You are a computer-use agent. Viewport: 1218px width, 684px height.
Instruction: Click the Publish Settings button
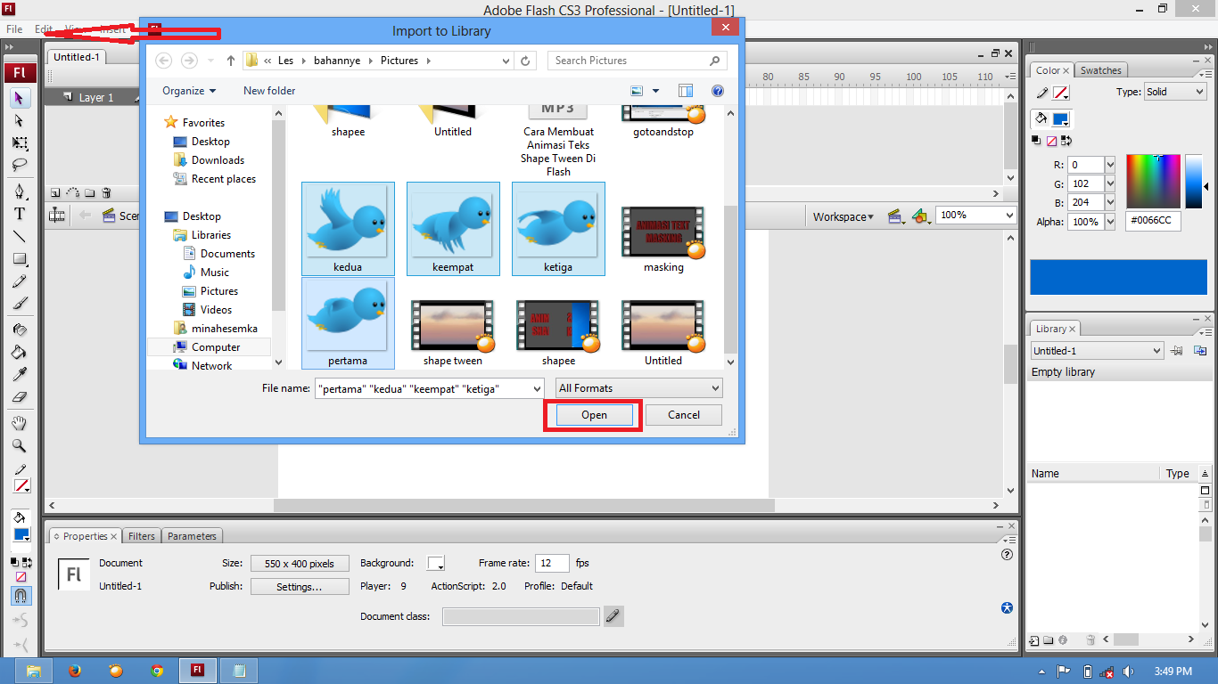(x=300, y=587)
